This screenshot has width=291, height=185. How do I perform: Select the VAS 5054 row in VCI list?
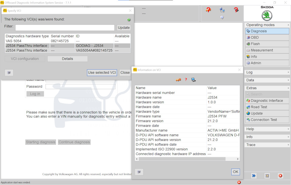[x=68, y=41]
